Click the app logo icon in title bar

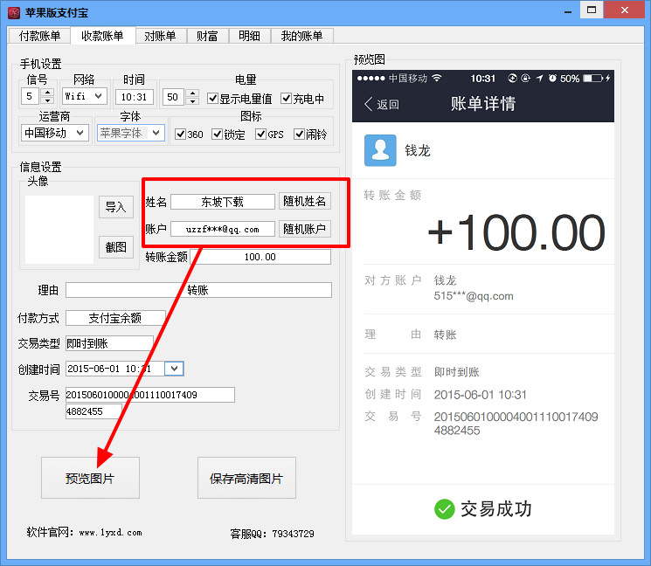coord(14,13)
